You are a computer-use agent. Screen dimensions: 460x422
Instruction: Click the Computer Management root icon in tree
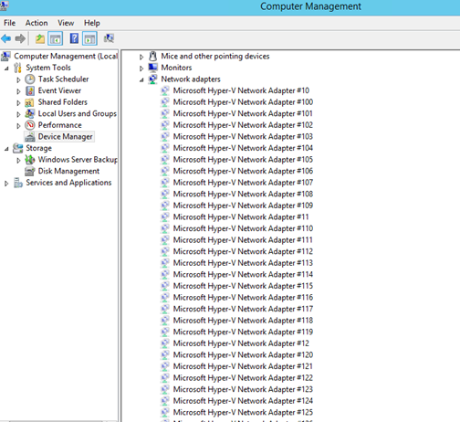click(x=5, y=57)
